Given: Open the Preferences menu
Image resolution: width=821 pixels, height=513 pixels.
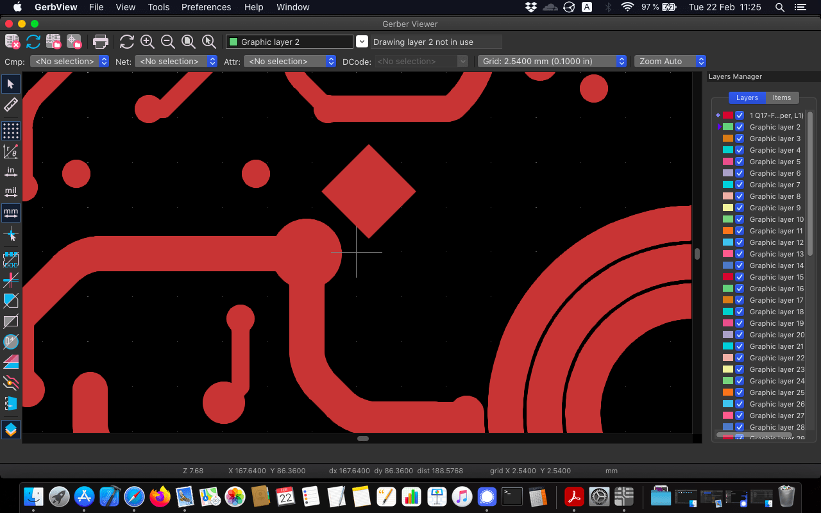Looking at the screenshot, I should click(x=207, y=7).
